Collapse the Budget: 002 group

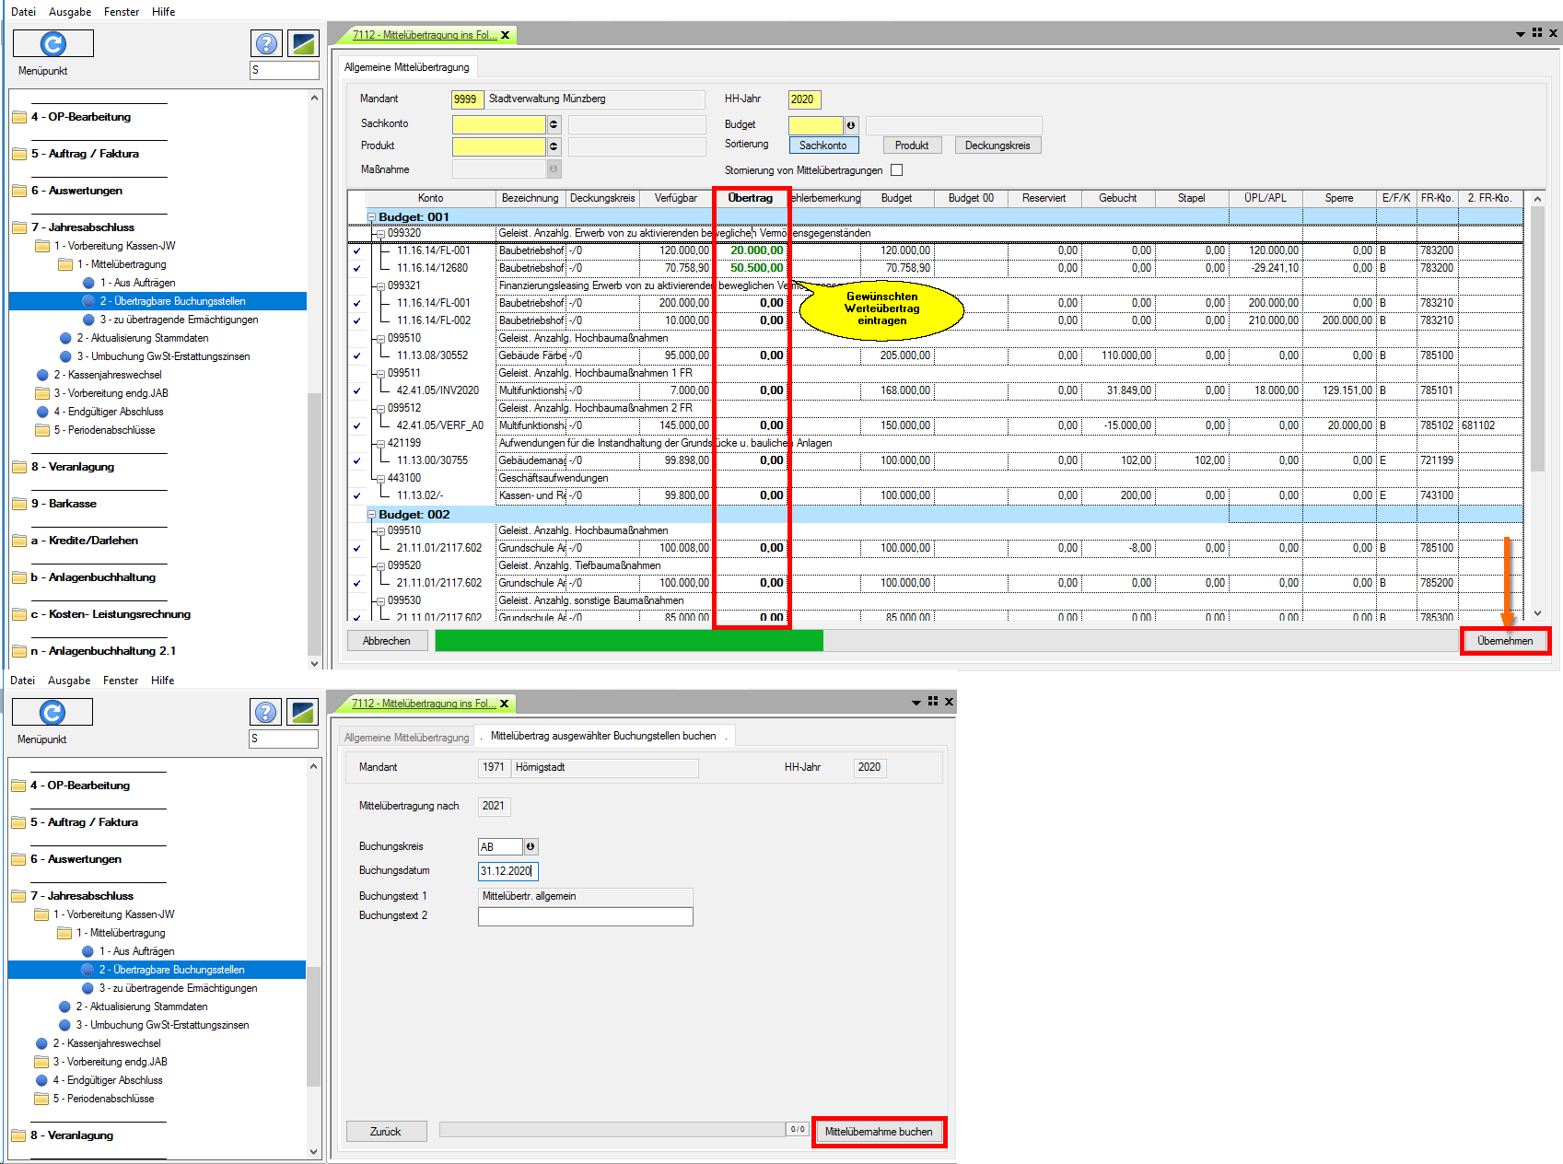[372, 515]
